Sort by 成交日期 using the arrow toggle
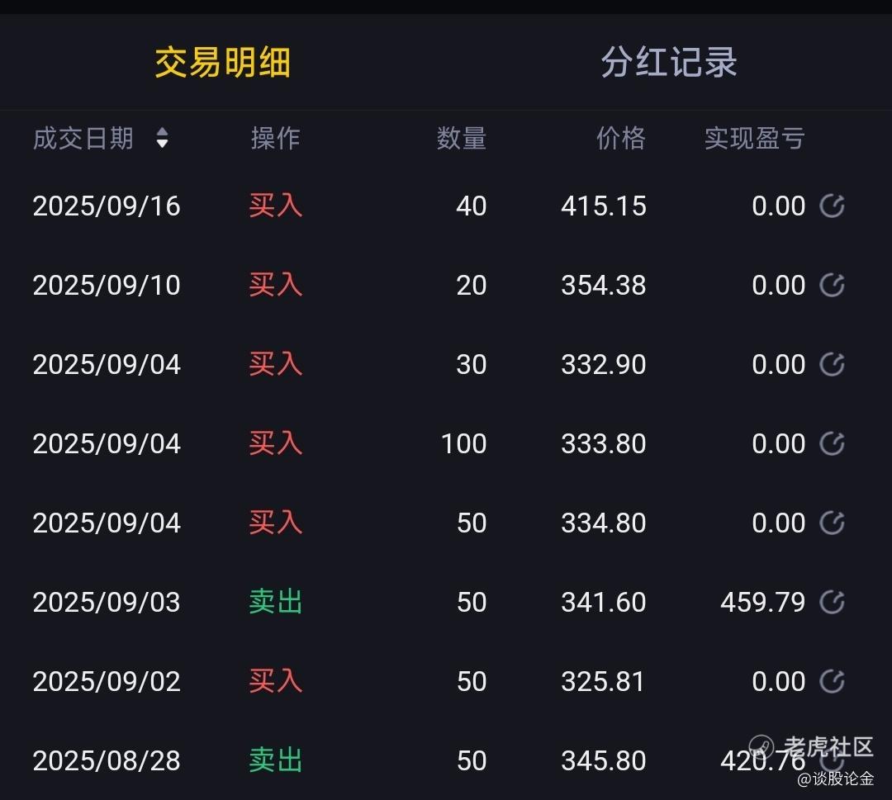892x800 pixels. click(x=162, y=138)
